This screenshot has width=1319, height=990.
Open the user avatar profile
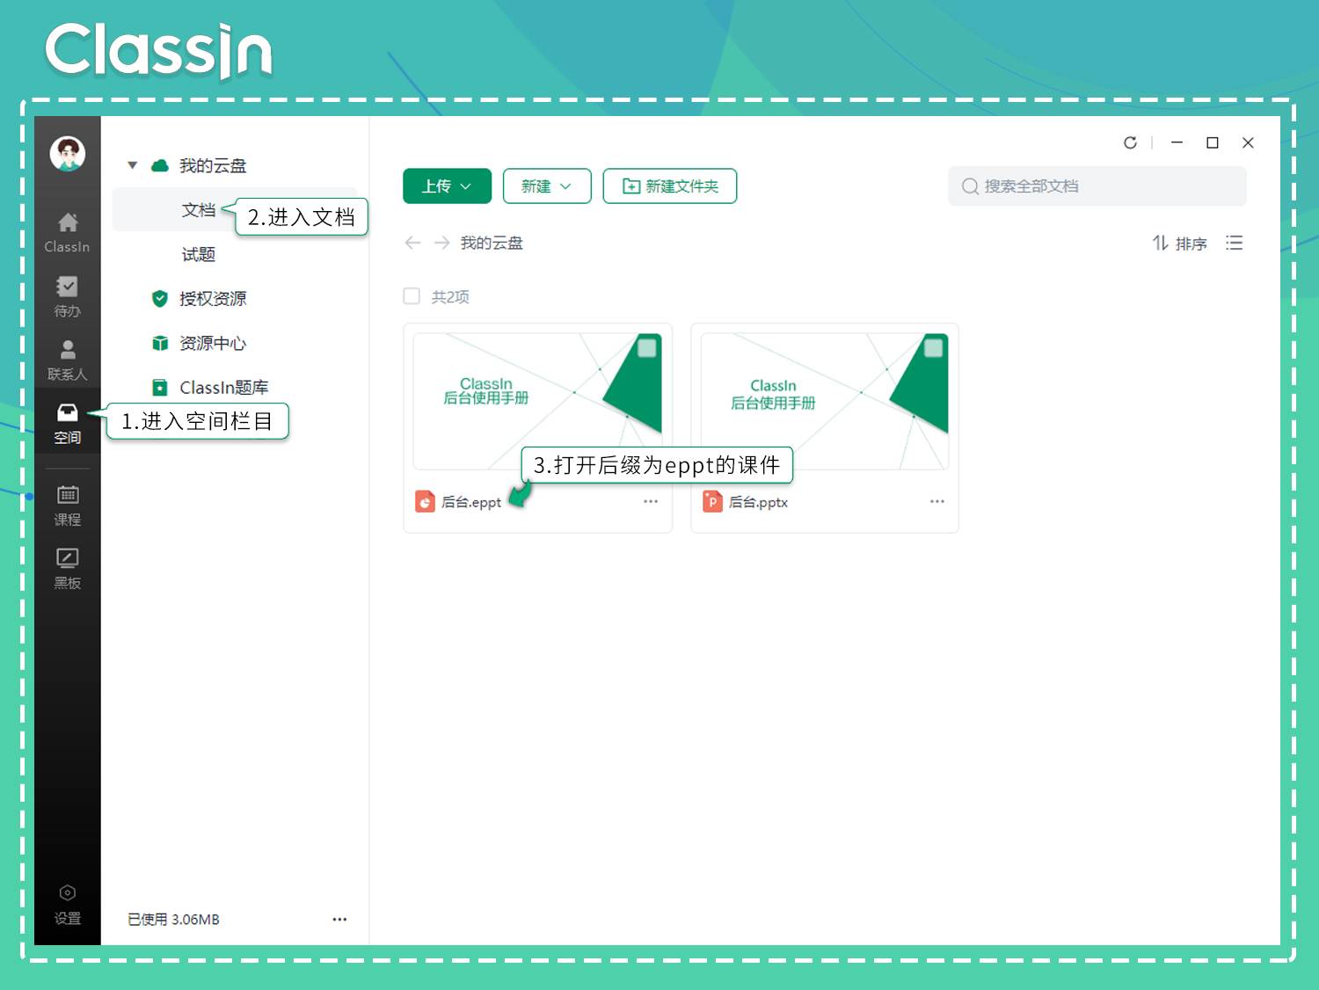(x=67, y=154)
